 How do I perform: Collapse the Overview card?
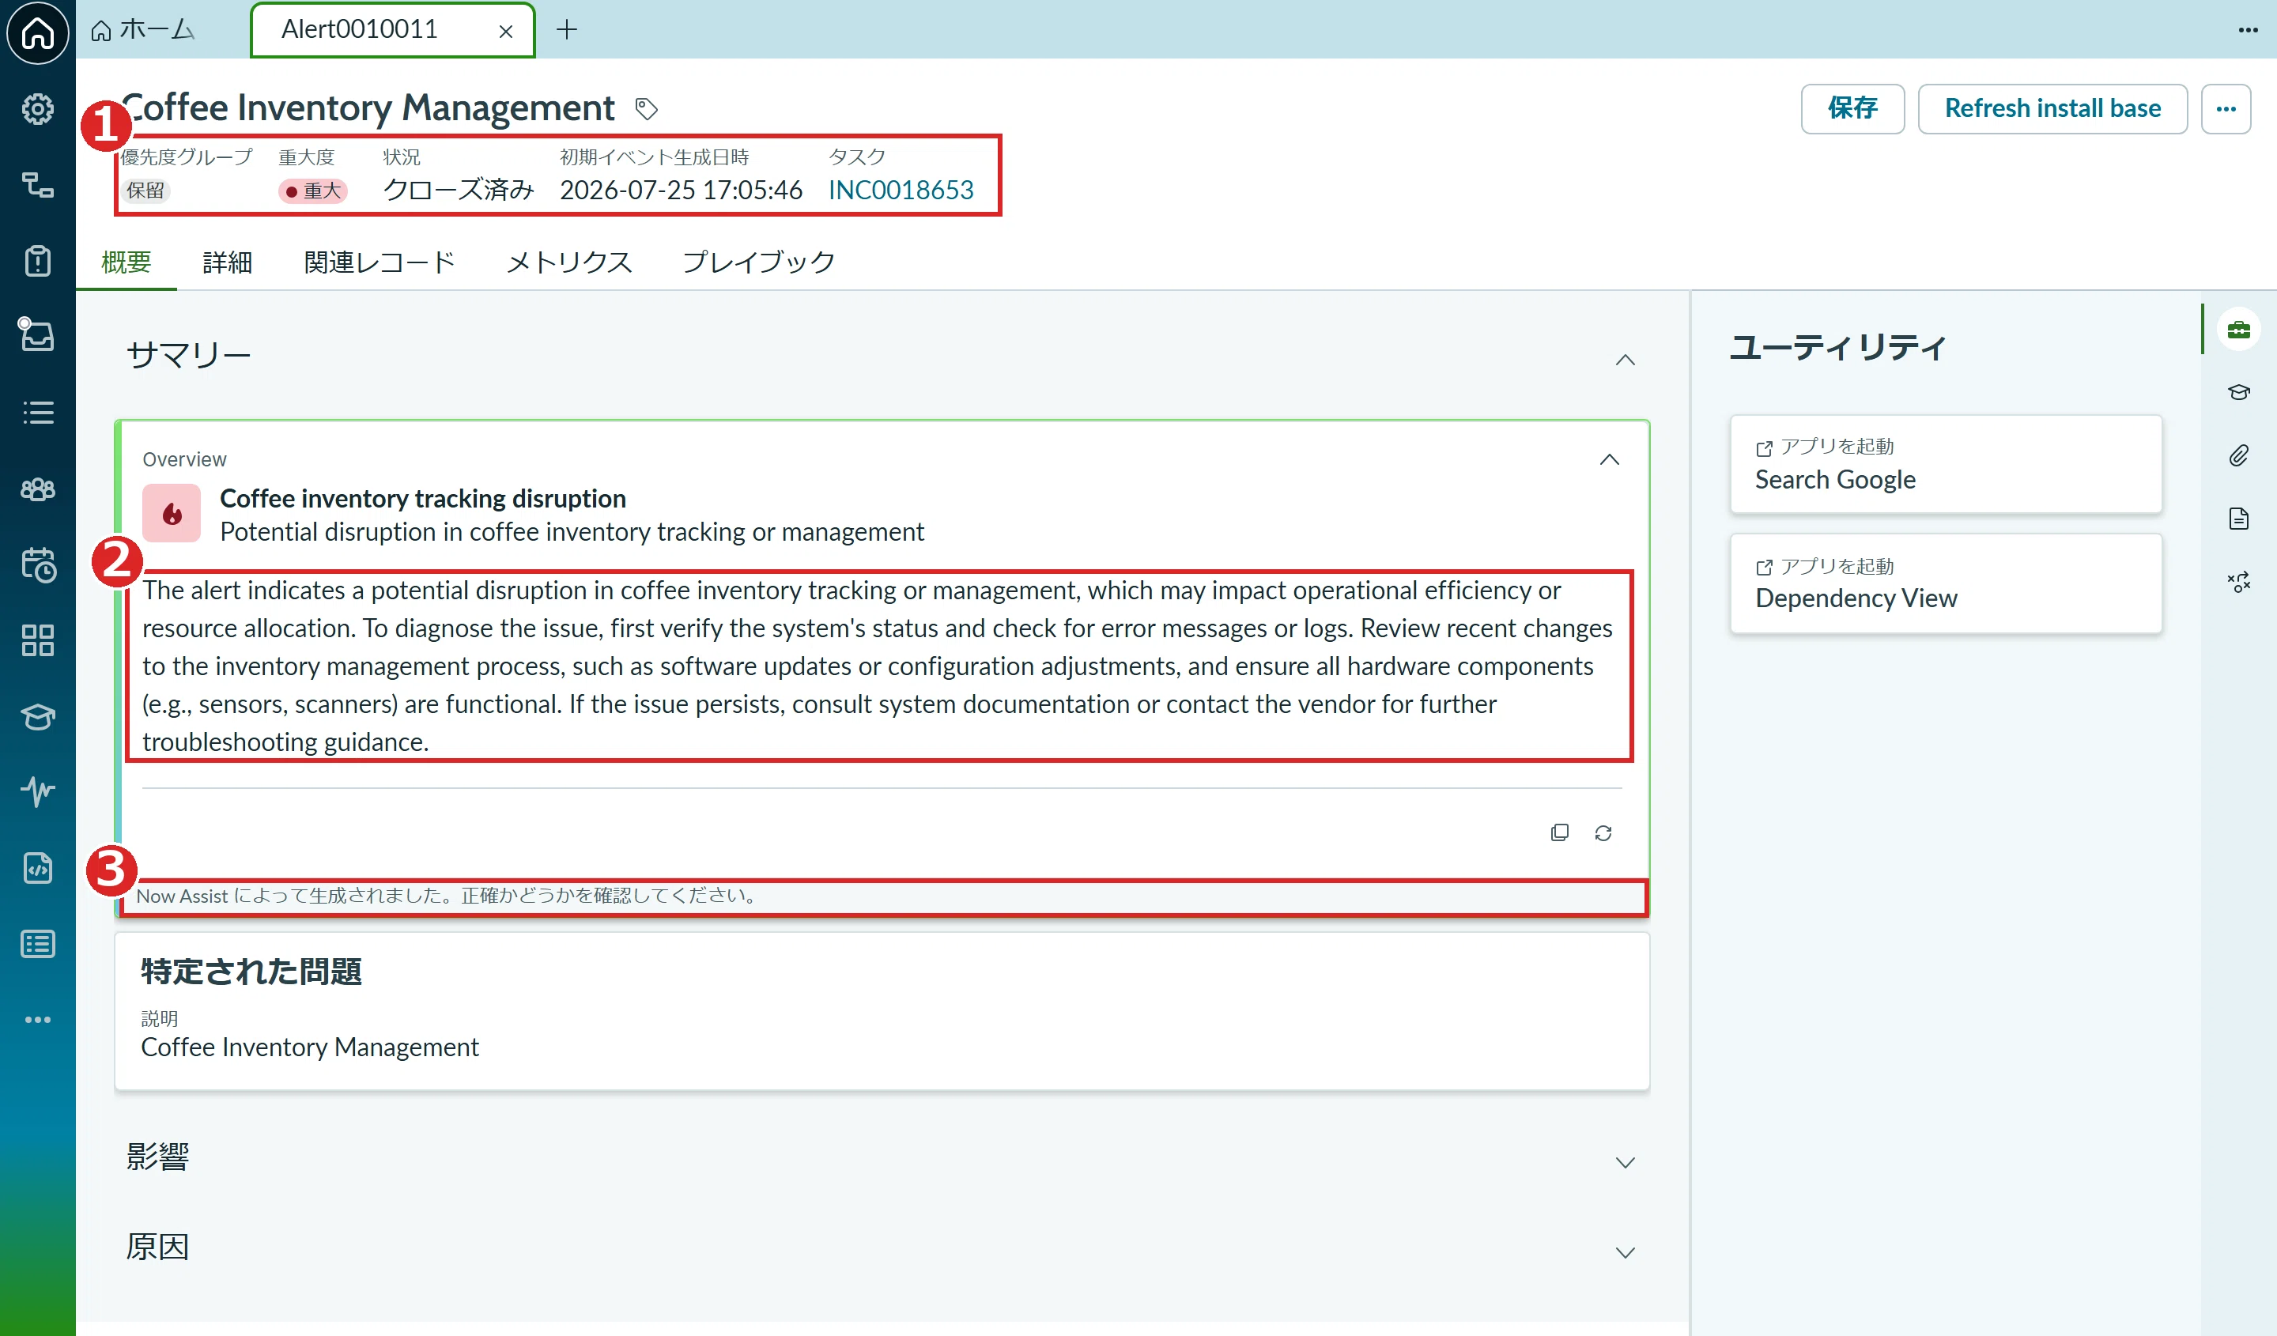1609,460
